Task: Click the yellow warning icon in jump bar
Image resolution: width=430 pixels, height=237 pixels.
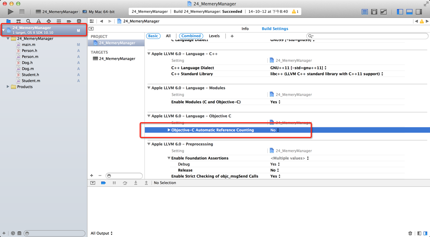Action: pos(422,21)
